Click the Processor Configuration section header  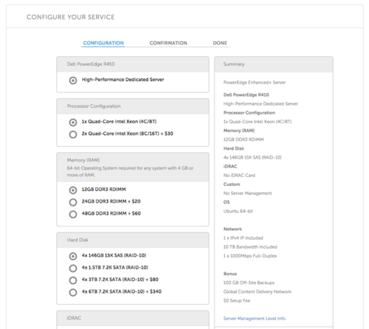pyautogui.click(x=133, y=106)
